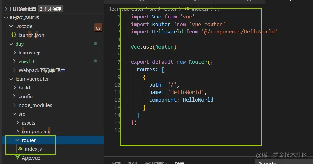Open index.js in the router folder

(33, 149)
